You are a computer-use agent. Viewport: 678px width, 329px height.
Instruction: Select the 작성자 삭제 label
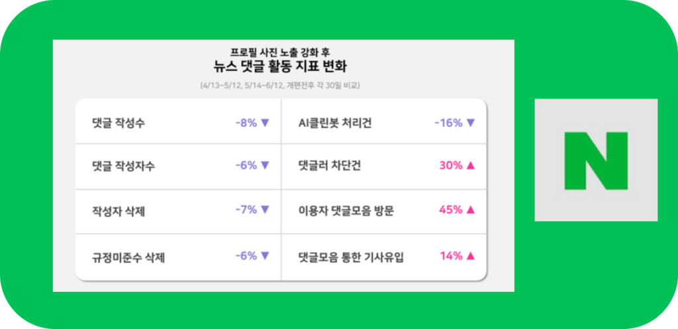(119, 211)
